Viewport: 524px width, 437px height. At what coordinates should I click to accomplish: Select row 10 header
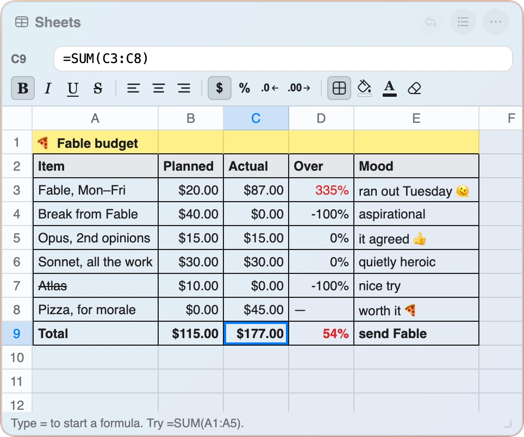[x=17, y=358]
